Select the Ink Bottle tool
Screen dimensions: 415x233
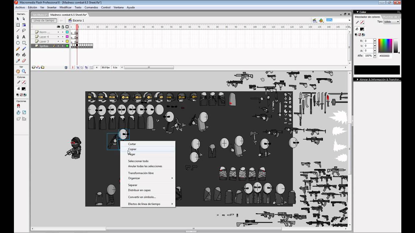point(18,55)
